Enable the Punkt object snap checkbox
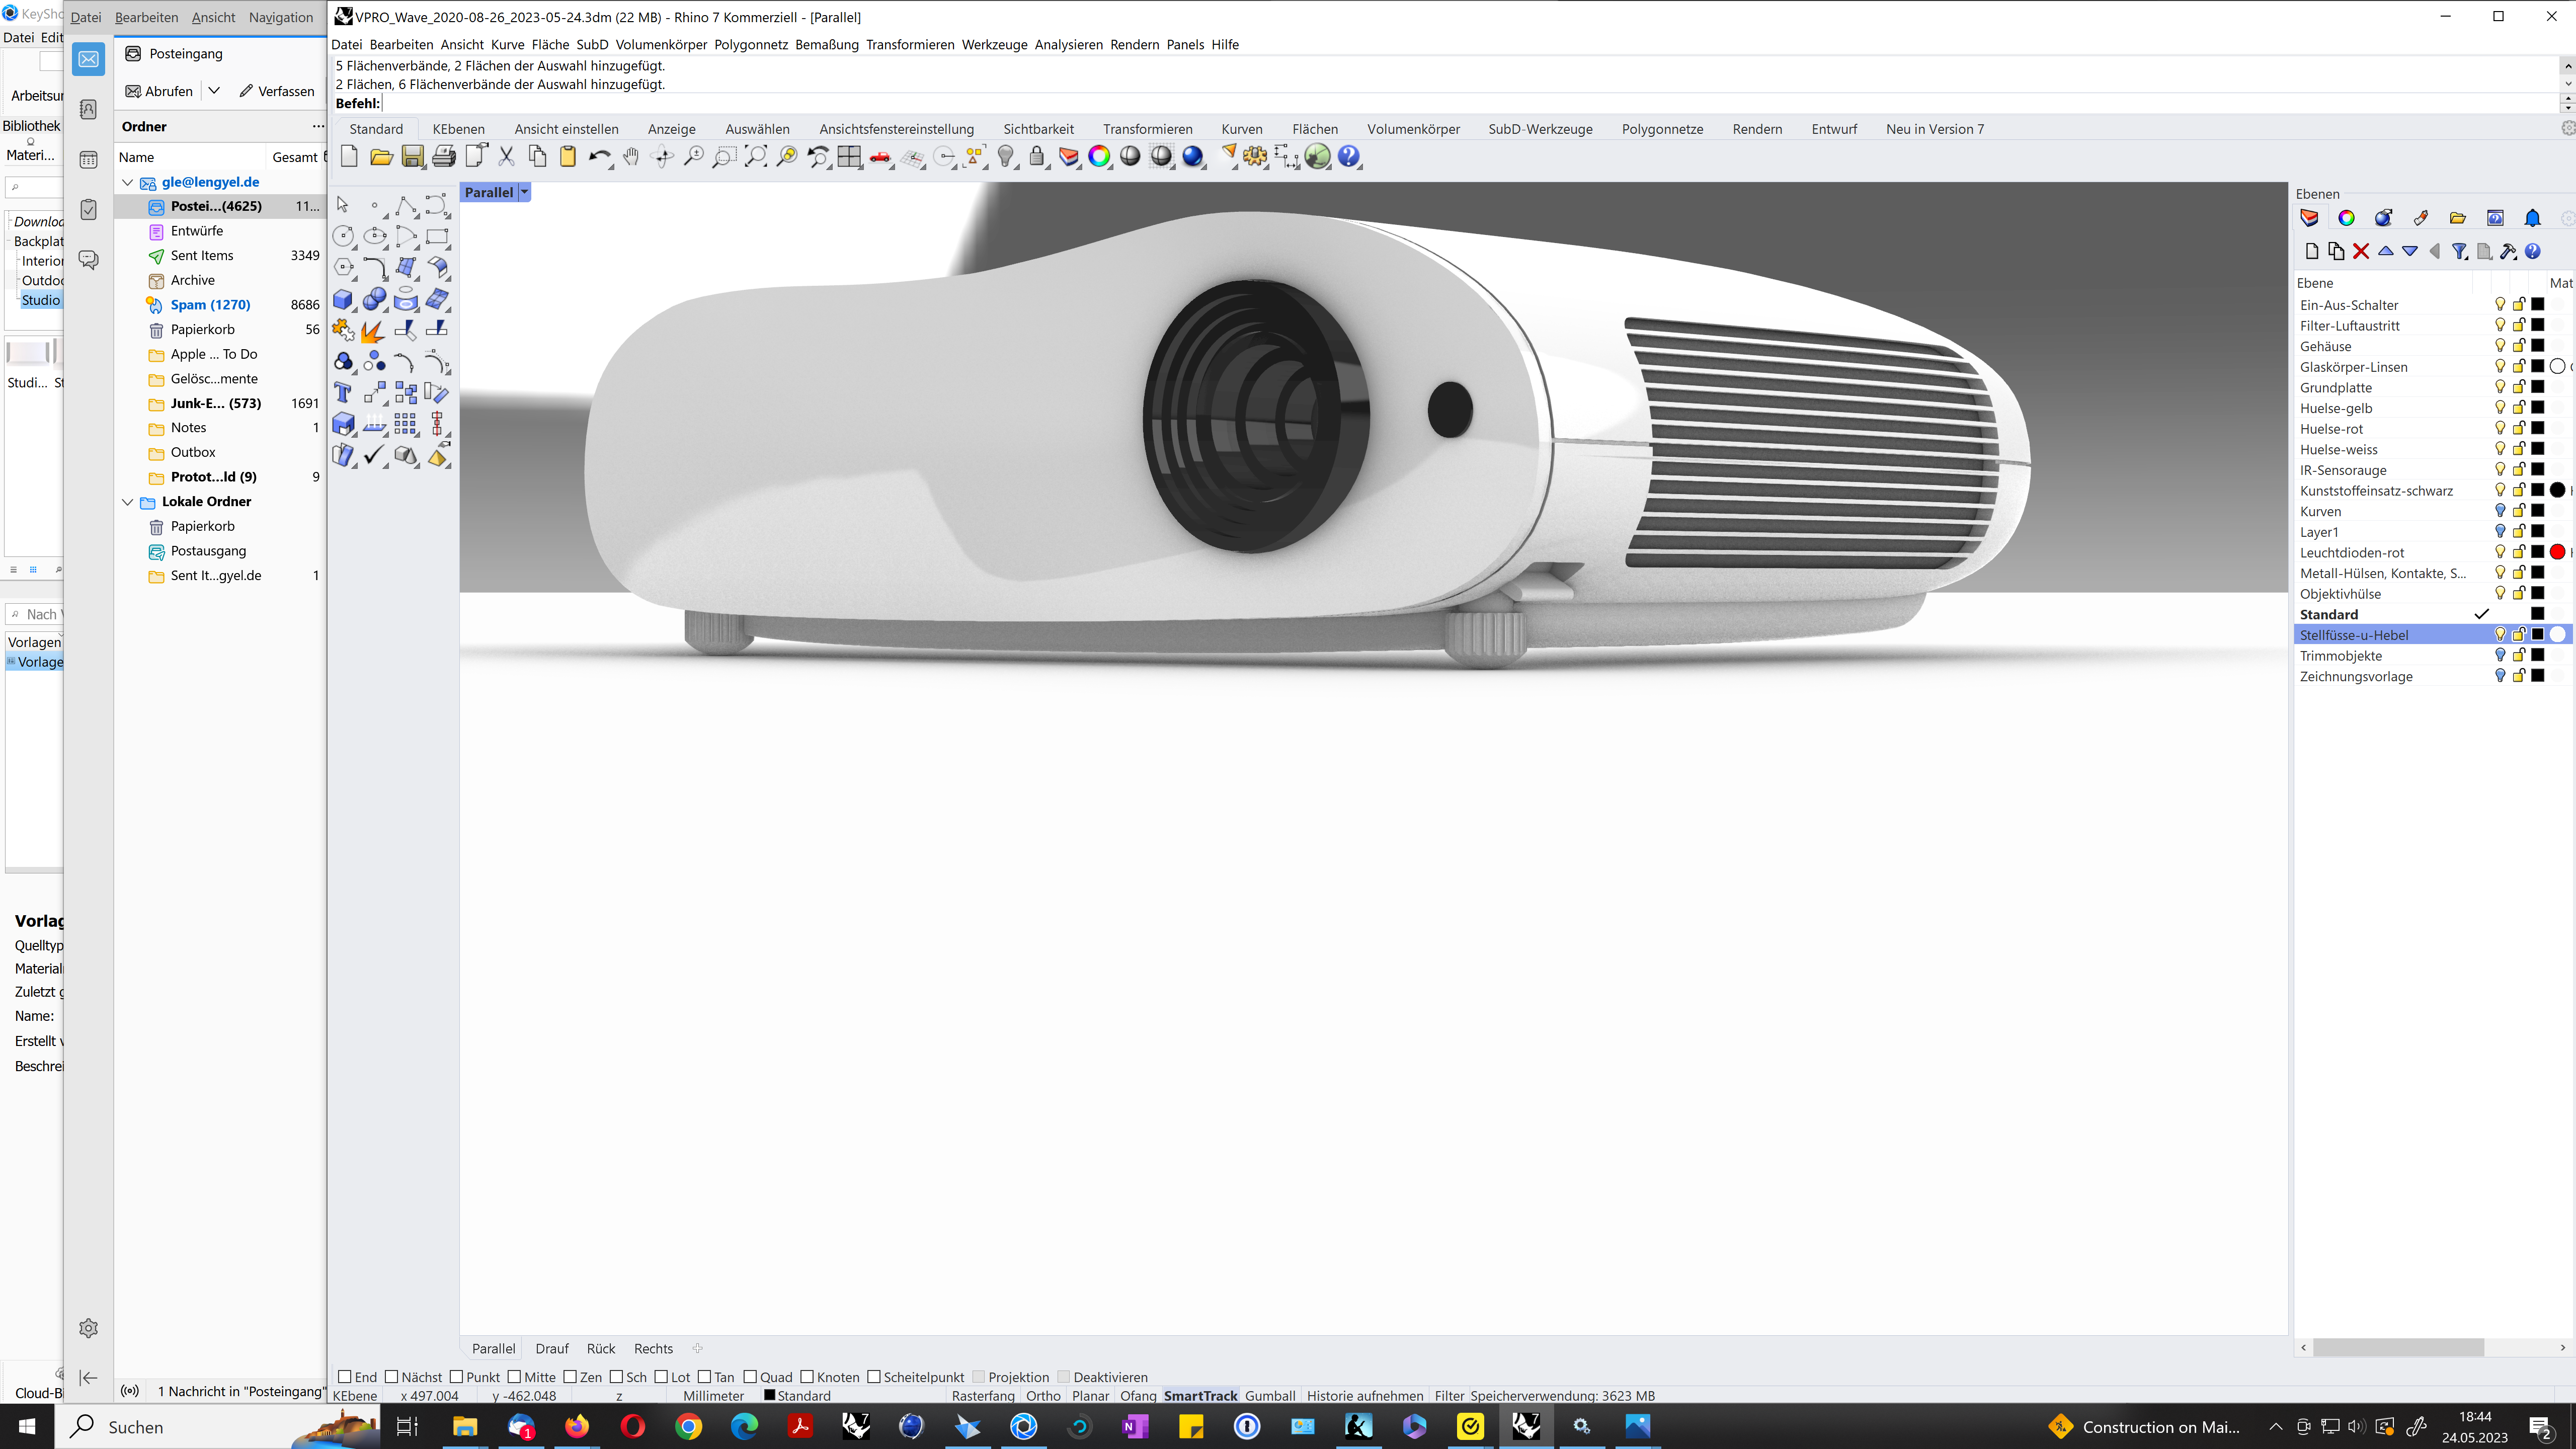Viewport: 2576px width, 1449px height. (457, 1377)
